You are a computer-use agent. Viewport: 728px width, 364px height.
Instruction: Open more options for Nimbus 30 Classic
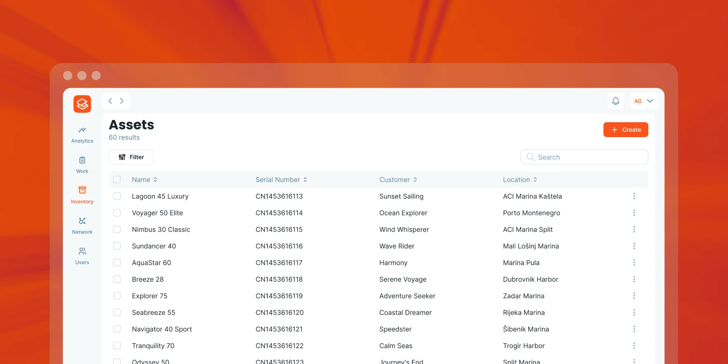(634, 229)
